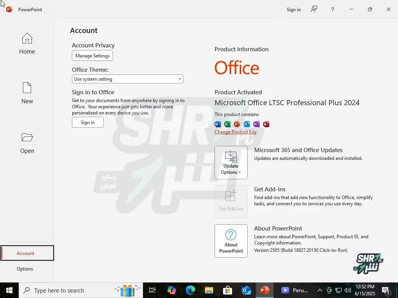The image size is (398, 298).
Task: Open network settings tray icon
Action: point(339,290)
